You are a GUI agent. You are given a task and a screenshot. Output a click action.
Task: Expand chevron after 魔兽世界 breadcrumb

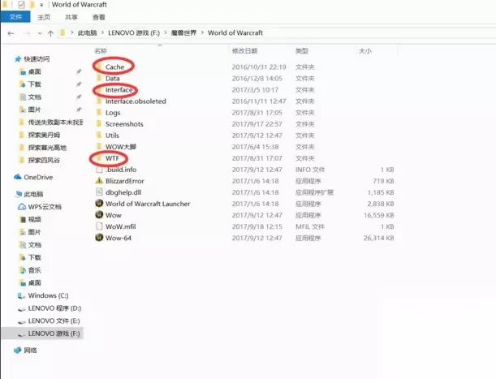pyautogui.click(x=202, y=32)
